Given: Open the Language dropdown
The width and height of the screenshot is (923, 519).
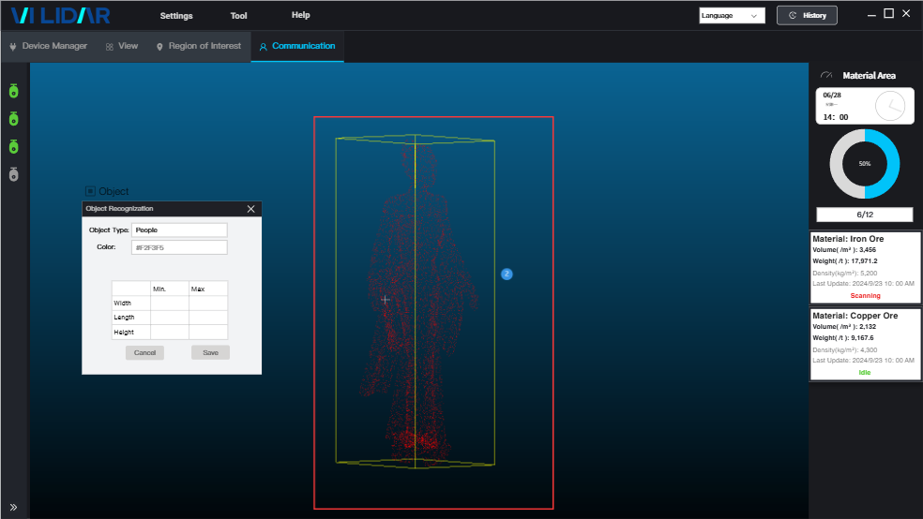Looking at the screenshot, I should coord(732,16).
